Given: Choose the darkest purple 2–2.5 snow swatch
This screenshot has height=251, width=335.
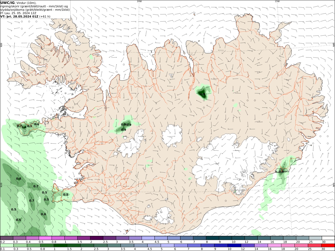Looking at the screenshot, I should tap(97, 238).
